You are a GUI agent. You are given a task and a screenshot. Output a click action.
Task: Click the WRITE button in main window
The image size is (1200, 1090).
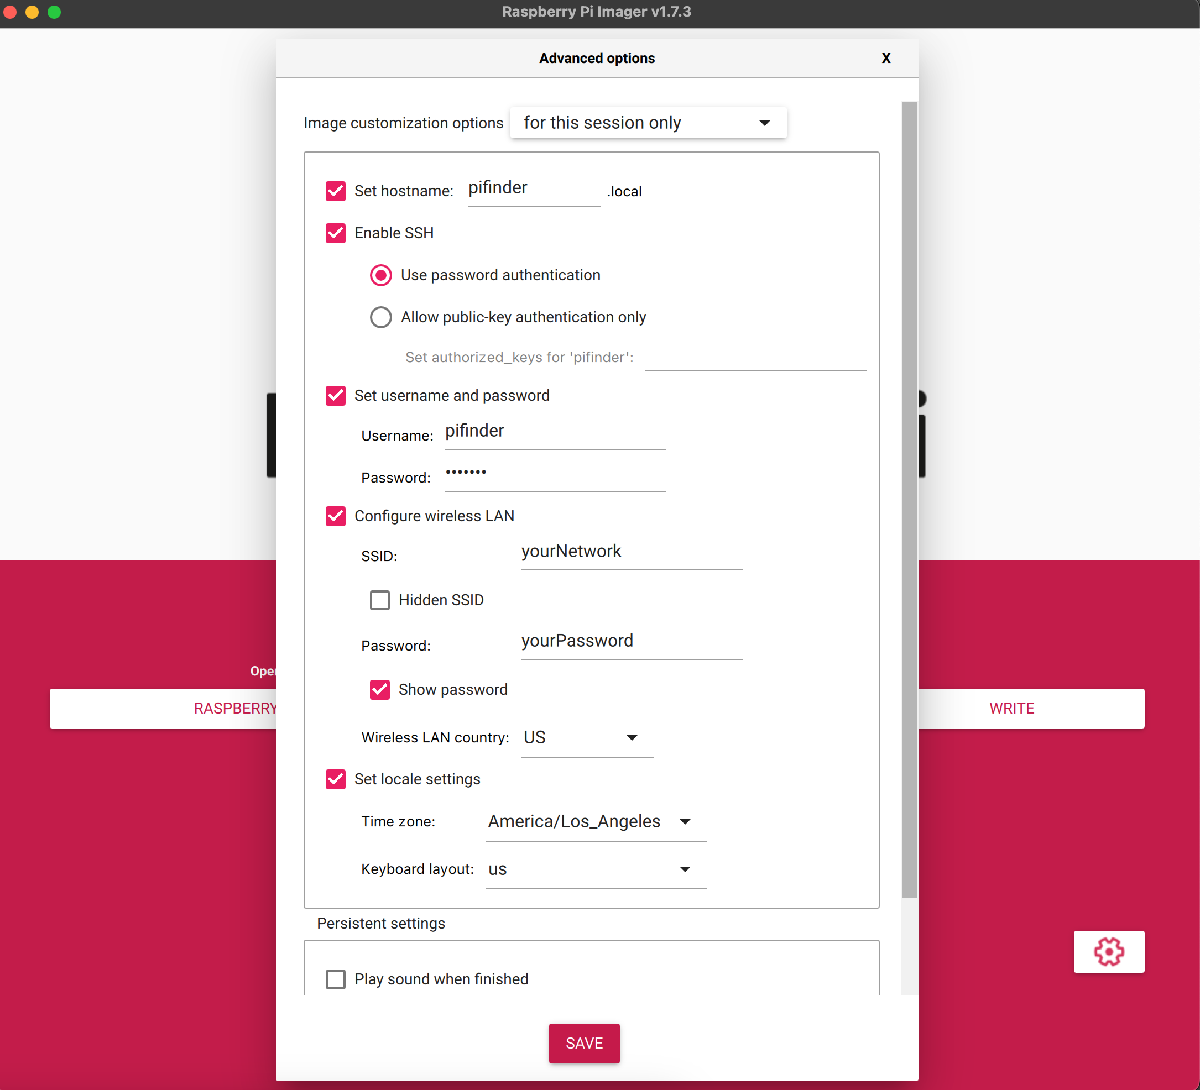(x=1031, y=708)
